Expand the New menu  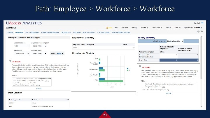168,28
